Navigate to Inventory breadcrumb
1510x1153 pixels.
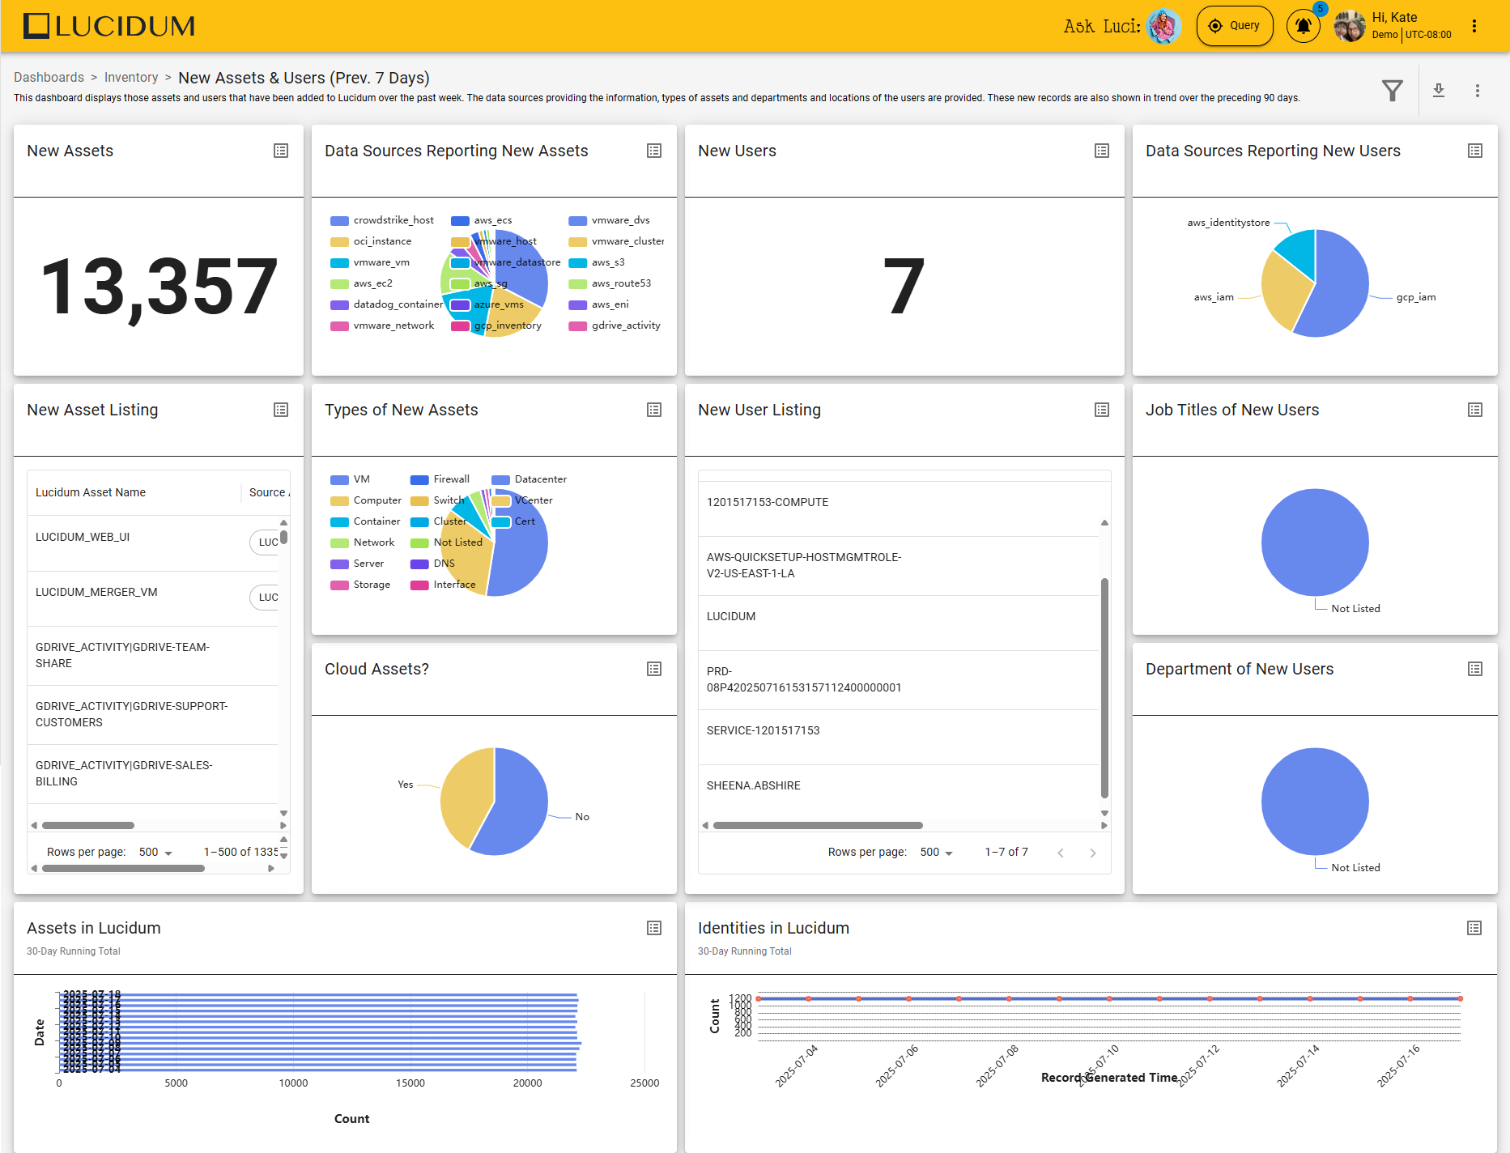(x=131, y=77)
